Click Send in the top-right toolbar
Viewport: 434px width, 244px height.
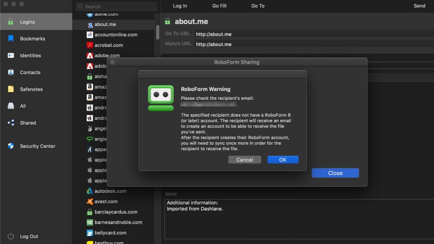(x=419, y=6)
